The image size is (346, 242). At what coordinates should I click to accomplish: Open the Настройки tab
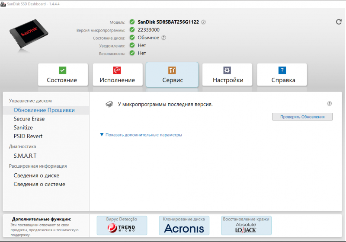pyautogui.click(x=227, y=75)
